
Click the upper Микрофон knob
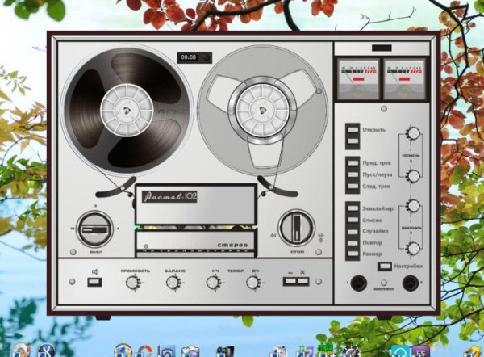(x=413, y=205)
